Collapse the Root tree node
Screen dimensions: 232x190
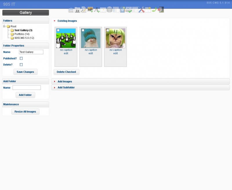tap(4, 26)
